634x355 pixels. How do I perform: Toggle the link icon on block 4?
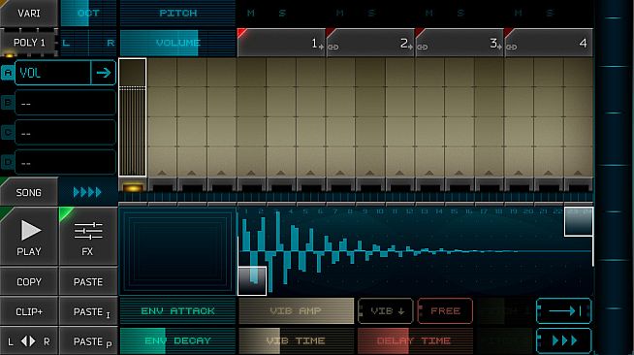(512, 48)
